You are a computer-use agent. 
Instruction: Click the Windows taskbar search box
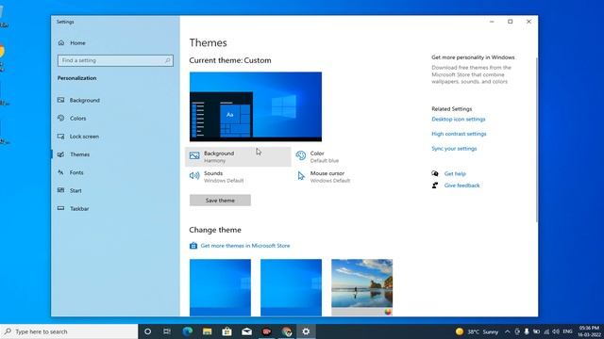[x=69, y=331]
